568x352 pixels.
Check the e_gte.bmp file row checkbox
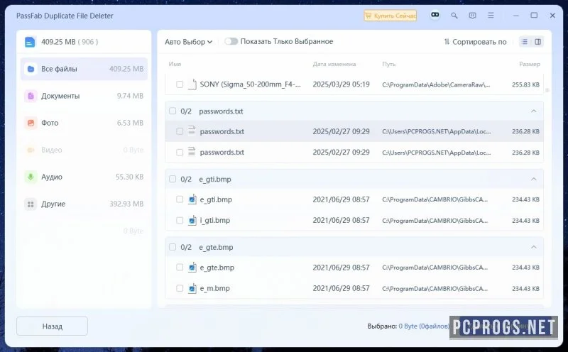point(180,268)
